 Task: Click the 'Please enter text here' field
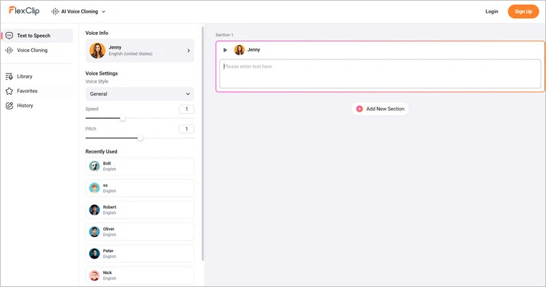(380, 74)
